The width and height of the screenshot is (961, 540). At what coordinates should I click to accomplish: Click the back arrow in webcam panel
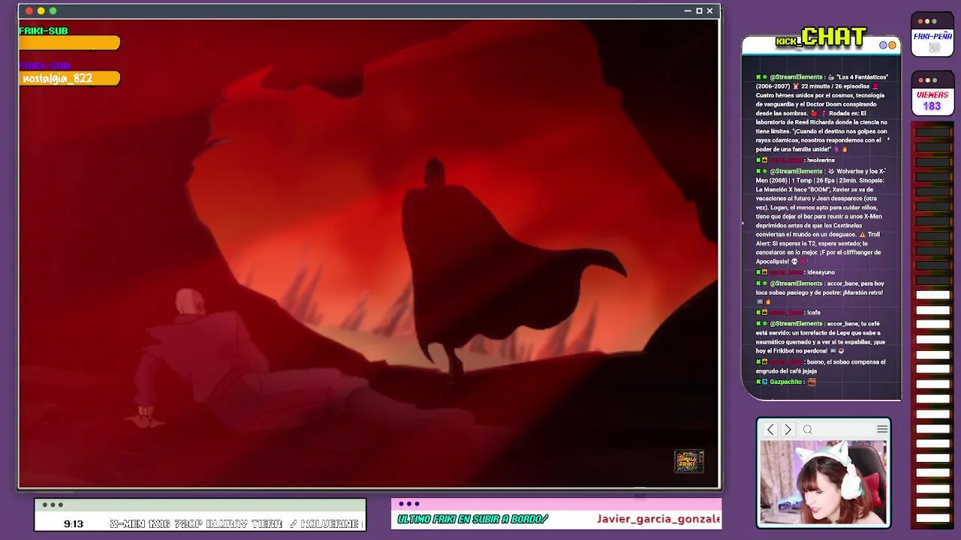click(x=770, y=430)
